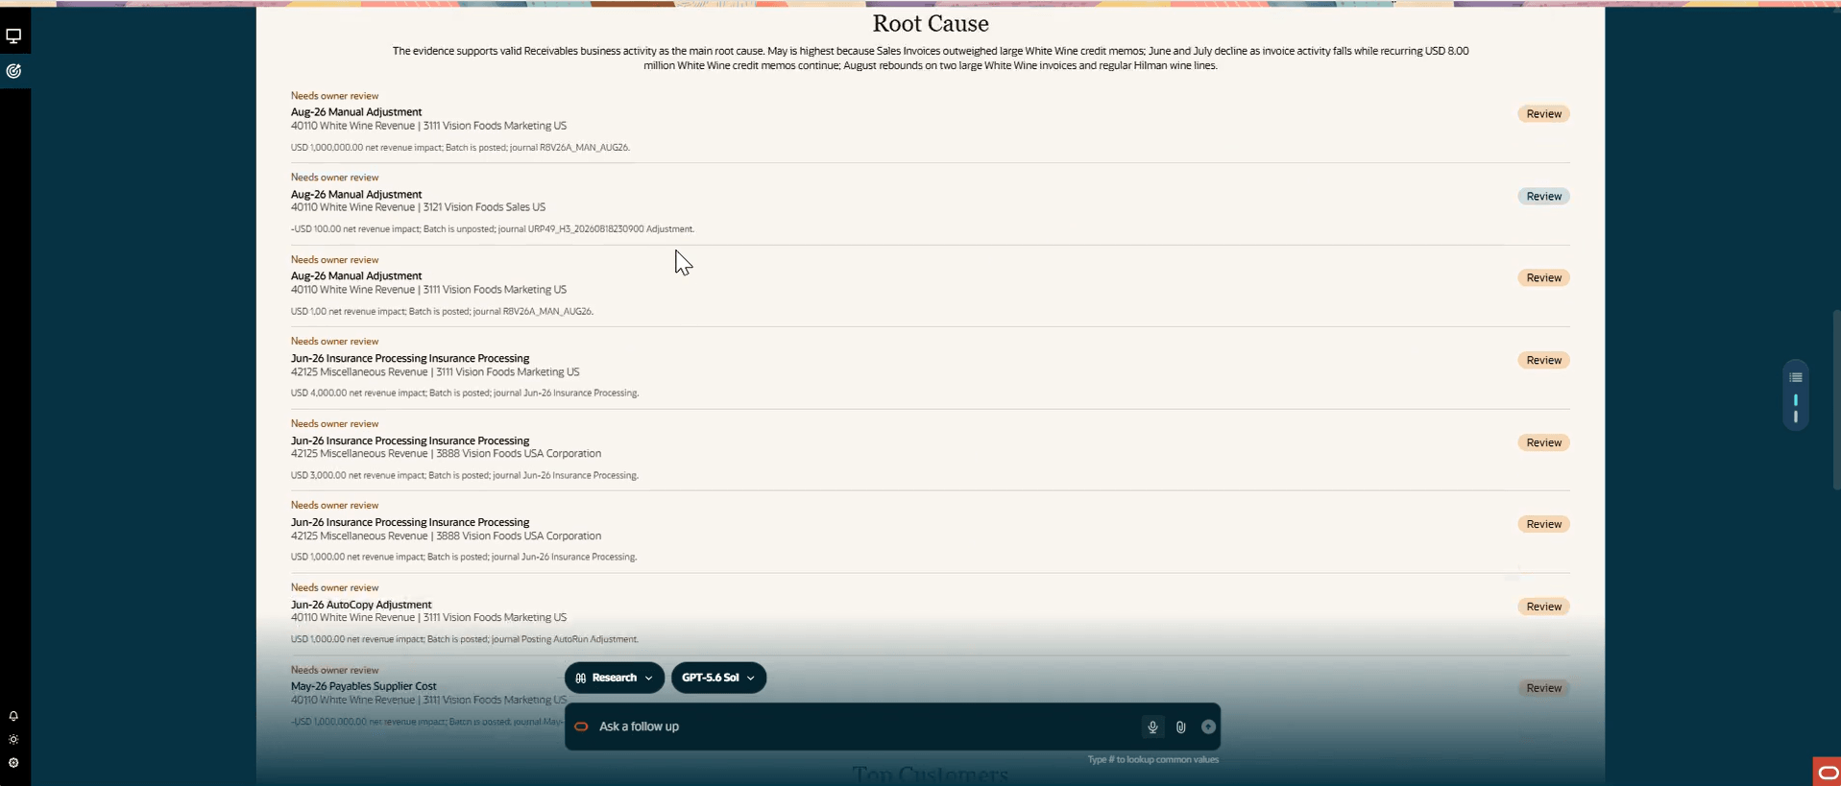
Task: Open the GPT-5.6 Sol model dropdown
Action: (718, 678)
